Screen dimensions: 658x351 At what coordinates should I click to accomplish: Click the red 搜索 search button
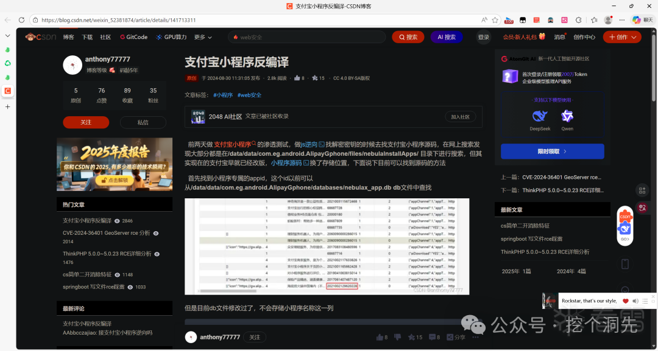408,37
